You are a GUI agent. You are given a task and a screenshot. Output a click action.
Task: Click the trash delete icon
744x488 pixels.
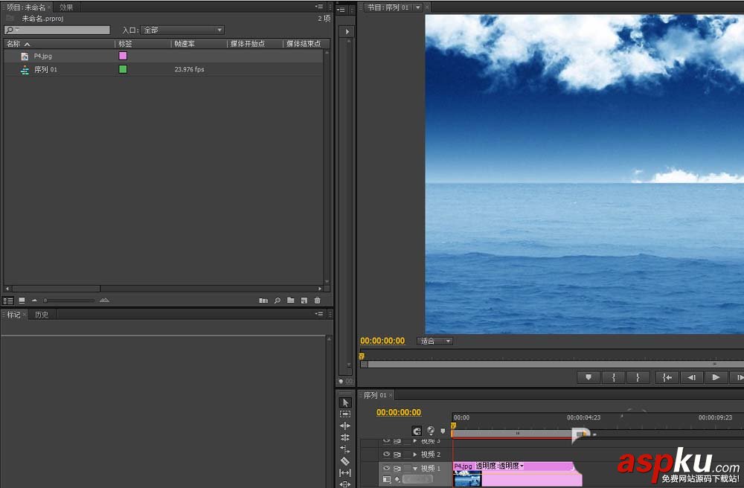318,301
